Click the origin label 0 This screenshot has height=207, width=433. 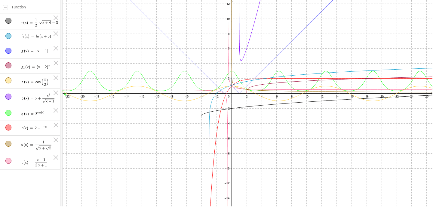(x=229, y=96)
